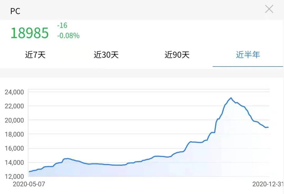This screenshot has height=194, width=284.
Task: Click the 2020-12-31 end date label
Action: click(x=268, y=184)
